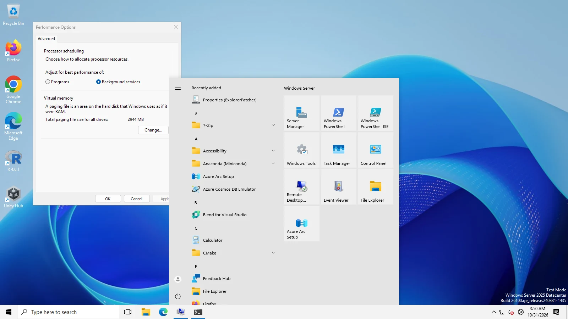The width and height of the screenshot is (568, 319).
Task: Open Windows Tools tile
Action: [x=302, y=150]
